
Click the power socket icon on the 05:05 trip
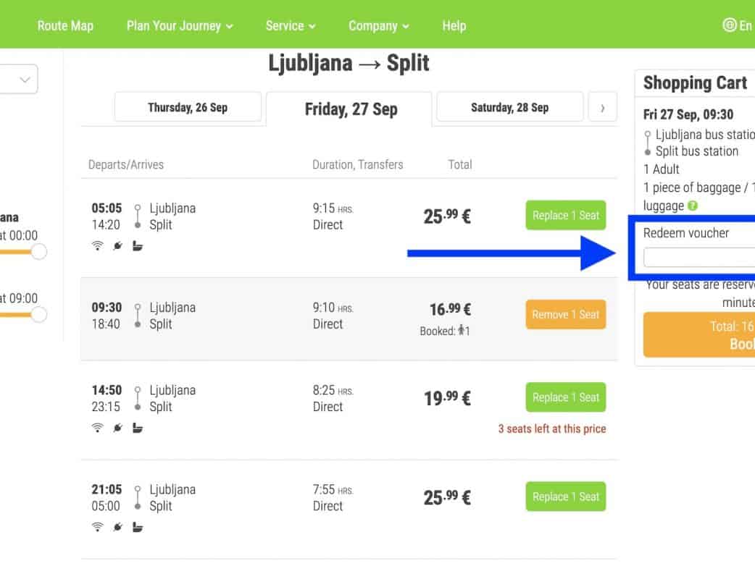(x=117, y=246)
